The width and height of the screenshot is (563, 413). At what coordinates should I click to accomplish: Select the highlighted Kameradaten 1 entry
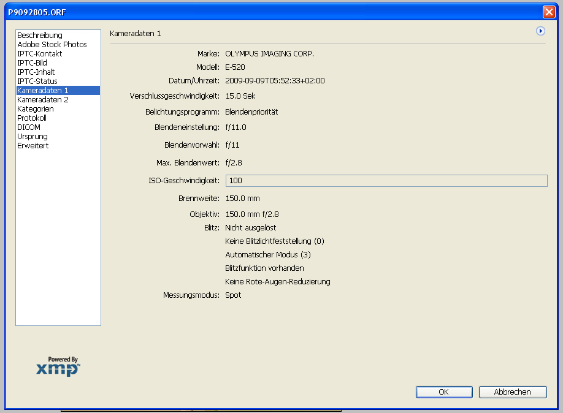pos(58,91)
